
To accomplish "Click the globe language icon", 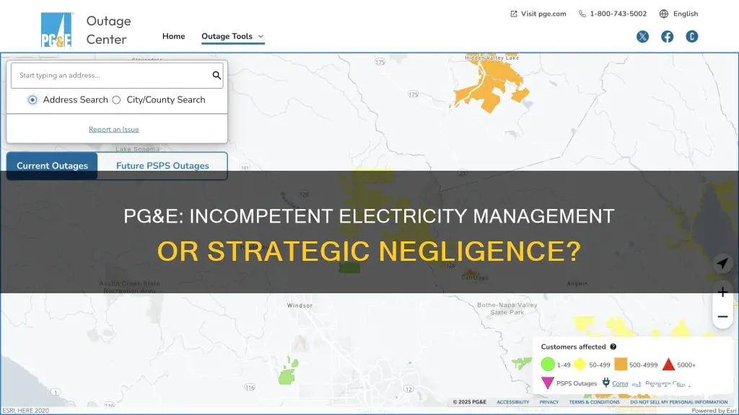I will (x=664, y=14).
